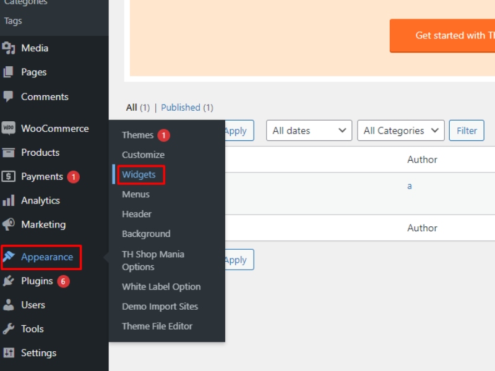This screenshot has width=495, height=371.
Task: Click the Analytics bar chart icon
Action: coord(9,200)
